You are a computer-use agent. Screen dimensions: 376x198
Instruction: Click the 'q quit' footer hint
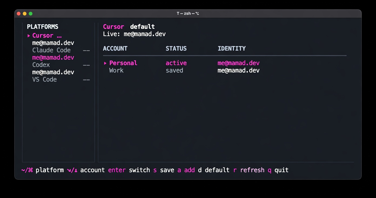[278, 170]
